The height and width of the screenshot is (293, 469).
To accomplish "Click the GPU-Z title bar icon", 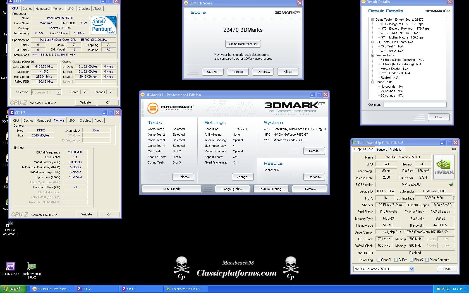I will pyautogui.click(x=354, y=142).
